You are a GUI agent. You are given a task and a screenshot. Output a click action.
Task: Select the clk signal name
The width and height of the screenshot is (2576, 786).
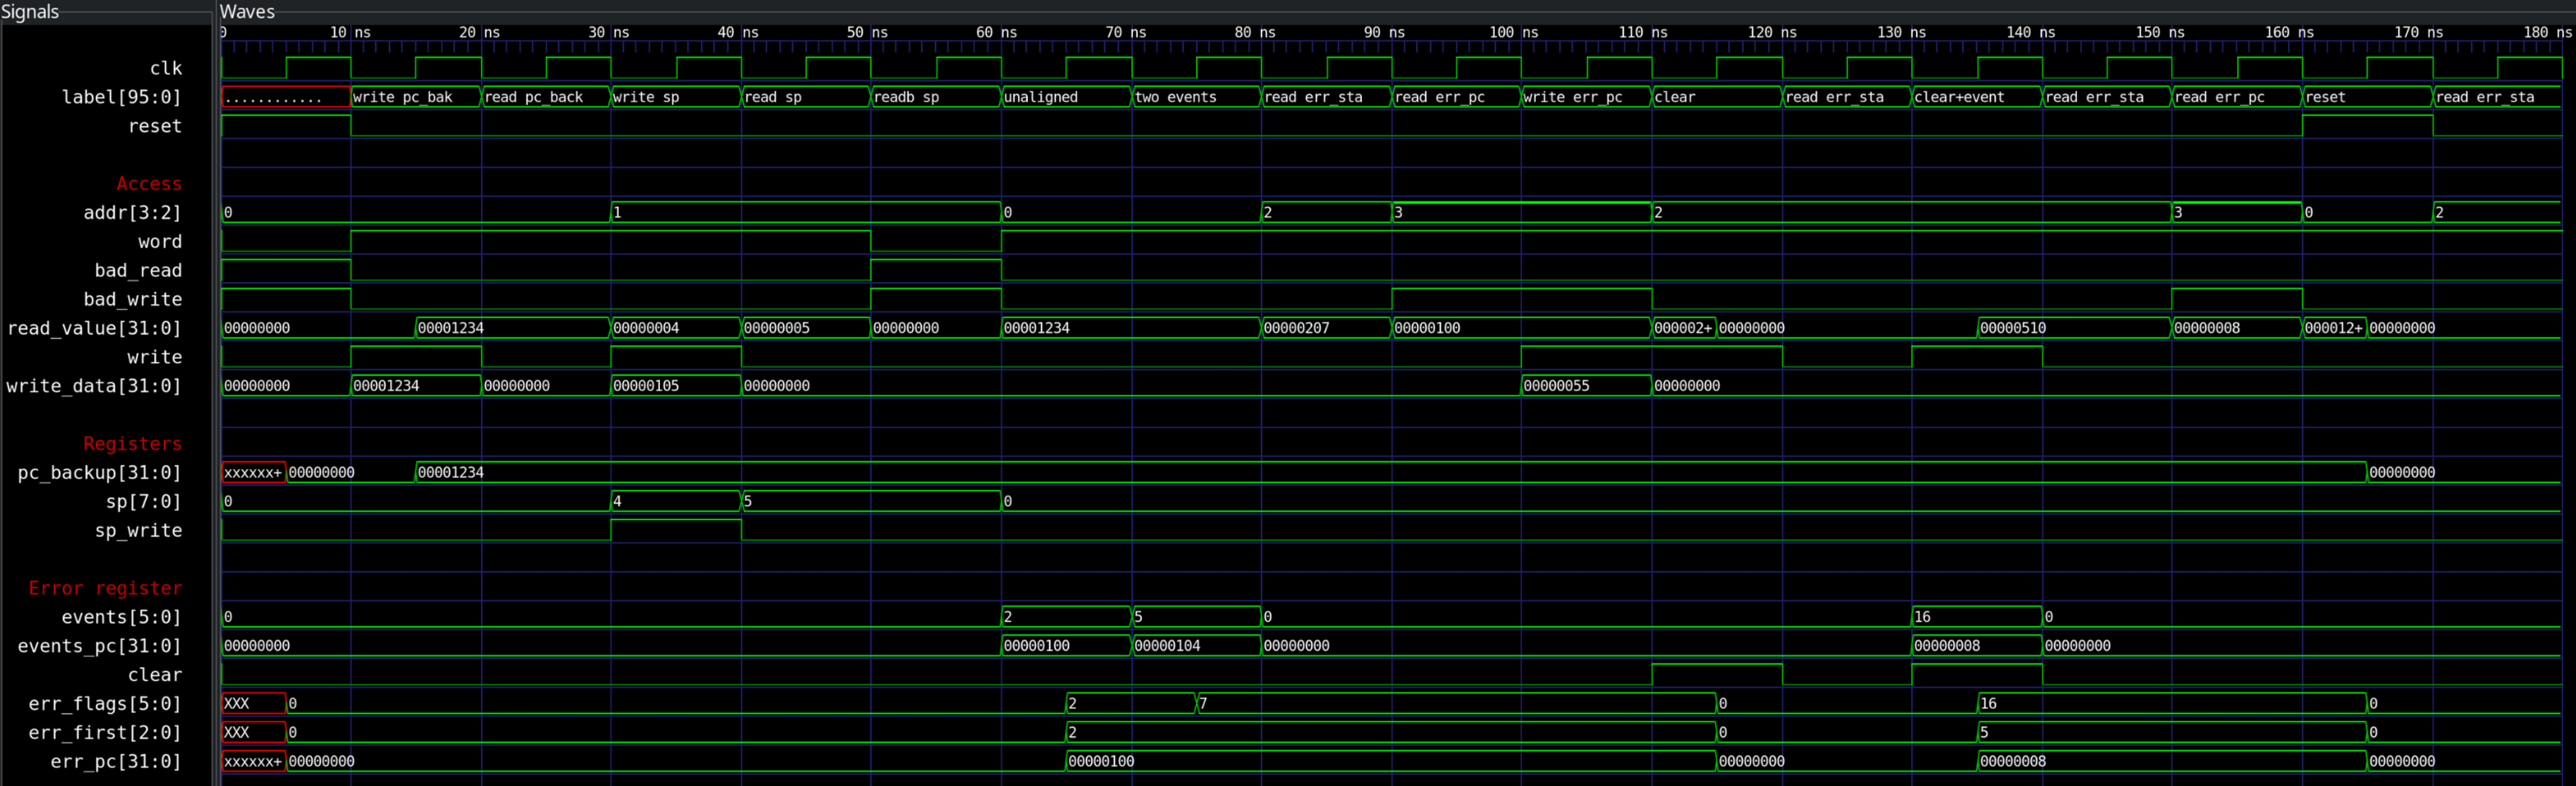(166, 68)
